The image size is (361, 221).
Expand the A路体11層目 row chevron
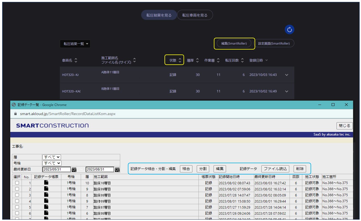click(x=287, y=75)
